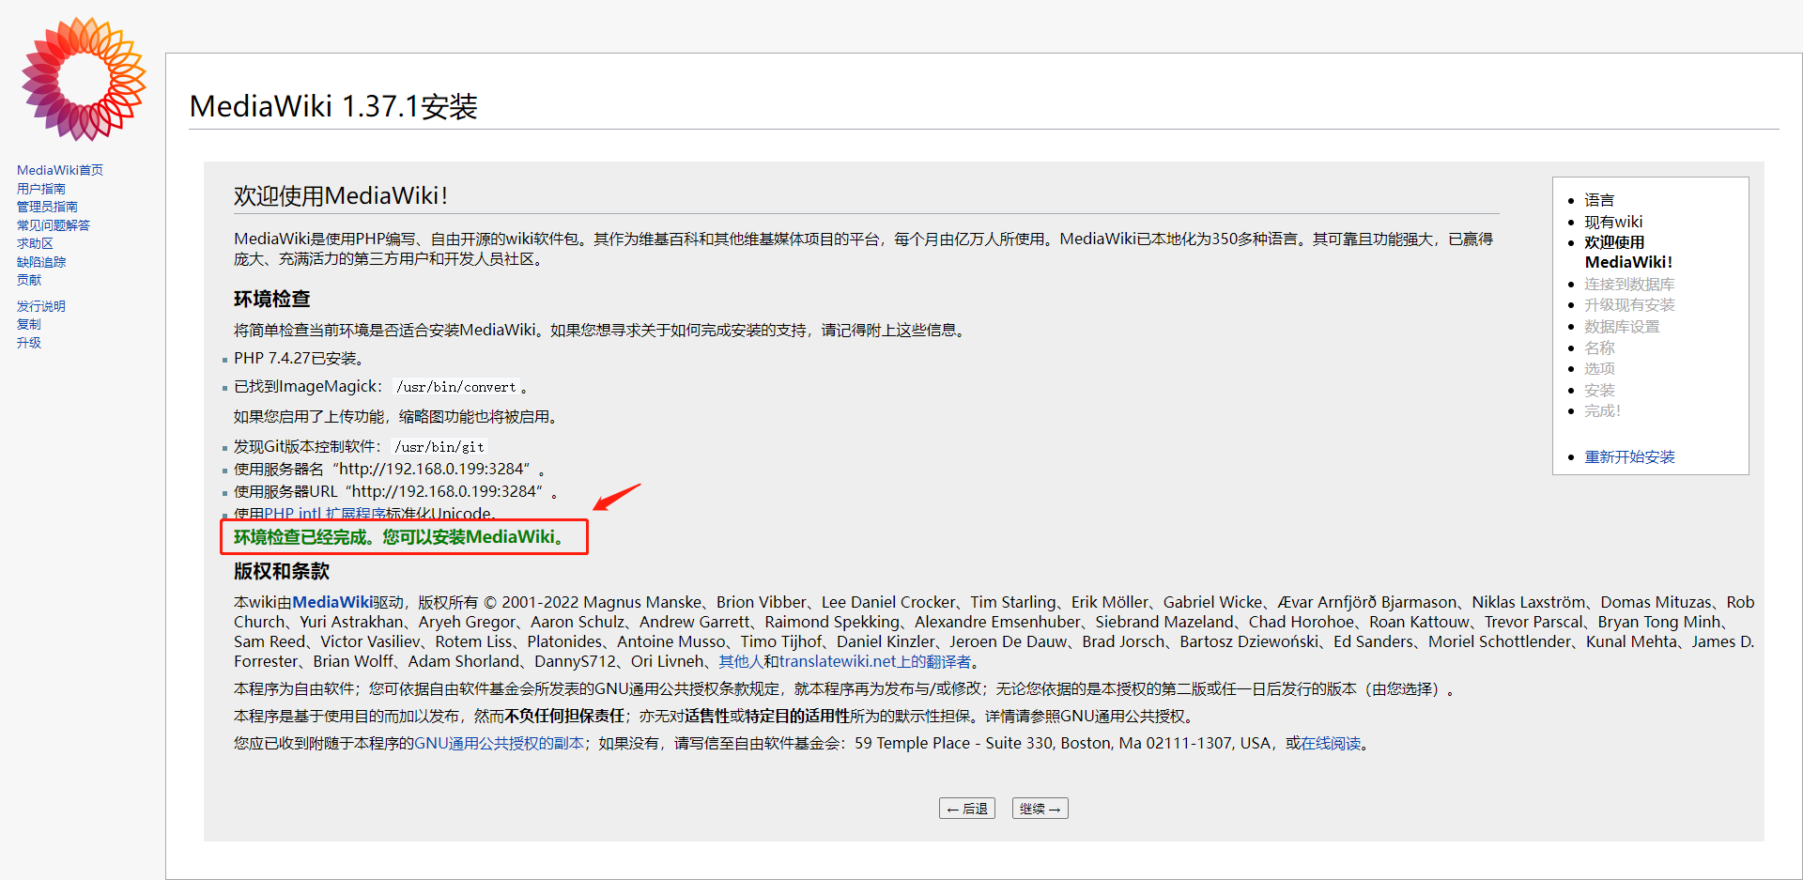Click the 后退 button to go back

pyautogui.click(x=966, y=808)
